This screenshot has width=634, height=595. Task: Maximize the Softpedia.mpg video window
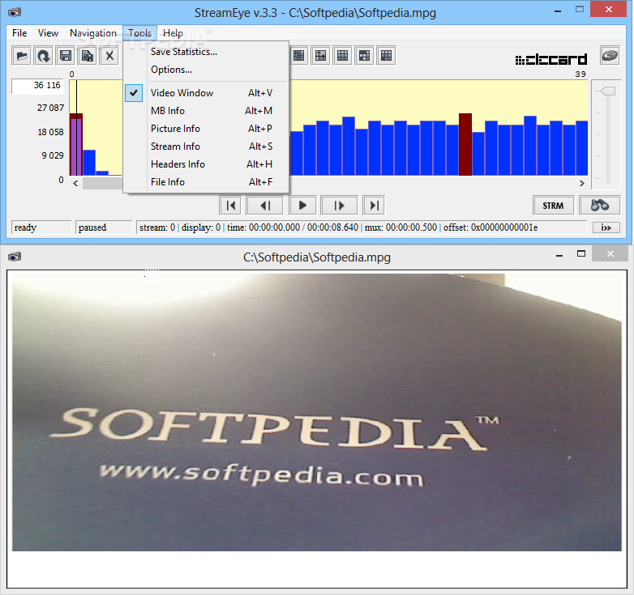[x=581, y=254]
